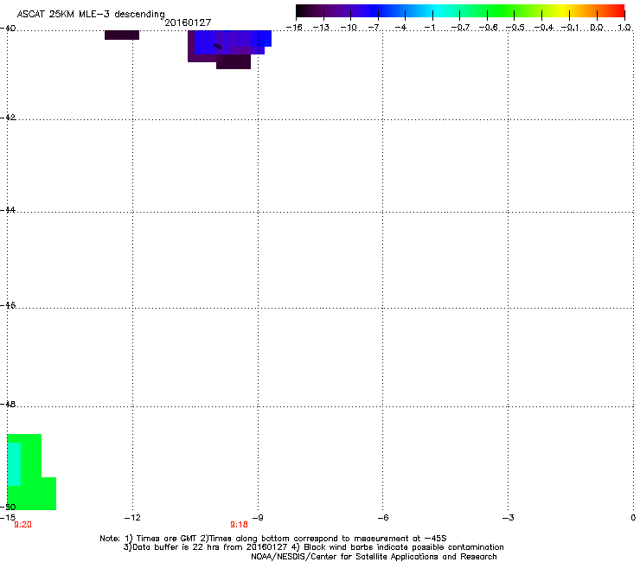Click the black wind barb in the blue patch
640x562 pixels.
(218, 47)
